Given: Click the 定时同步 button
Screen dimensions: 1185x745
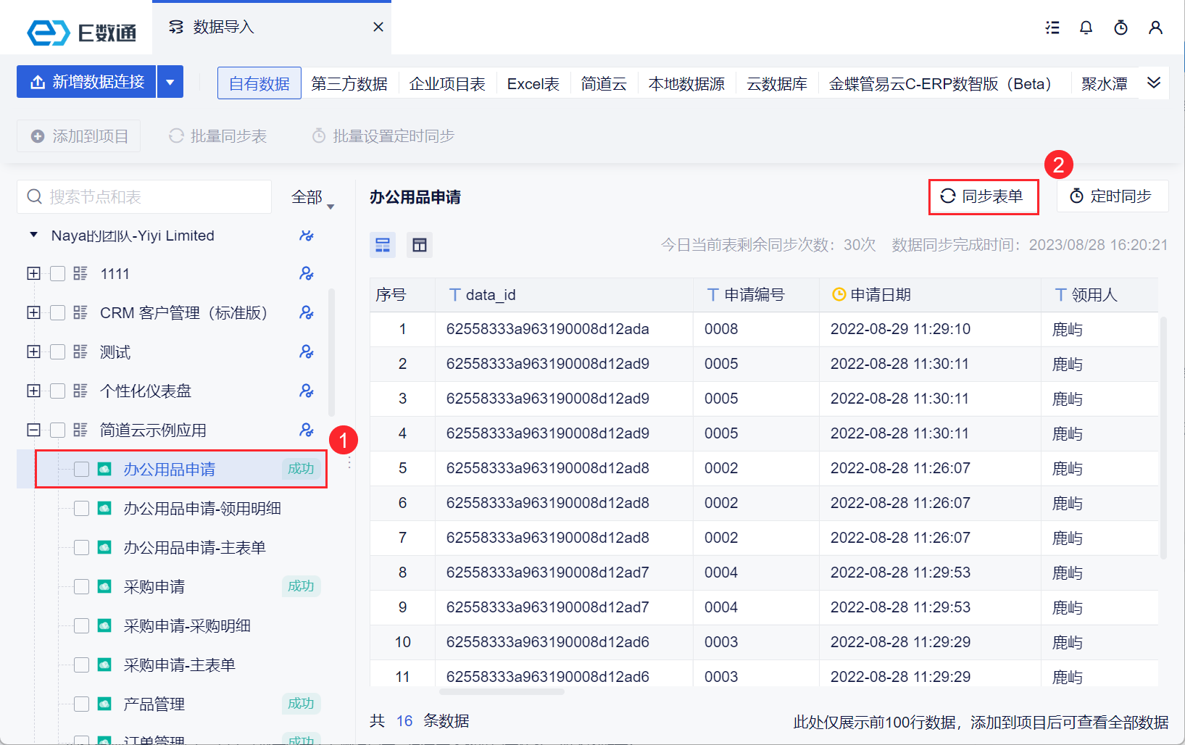Looking at the screenshot, I should [1112, 196].
